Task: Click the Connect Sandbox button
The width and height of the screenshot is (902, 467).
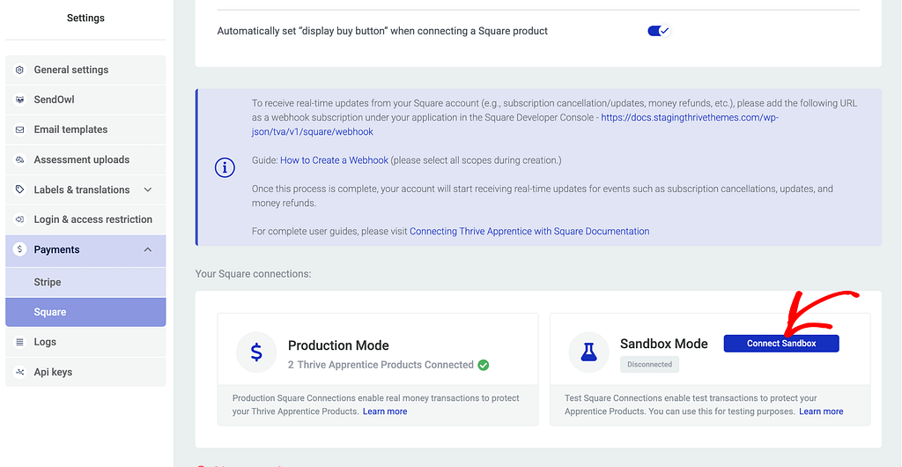Action: (780, 344)
